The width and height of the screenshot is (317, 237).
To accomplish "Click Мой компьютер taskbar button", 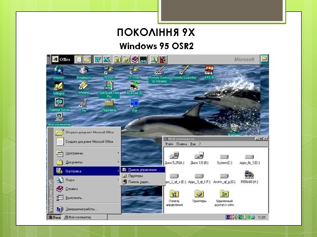I will pyautogui.click(x=85, y=217).
